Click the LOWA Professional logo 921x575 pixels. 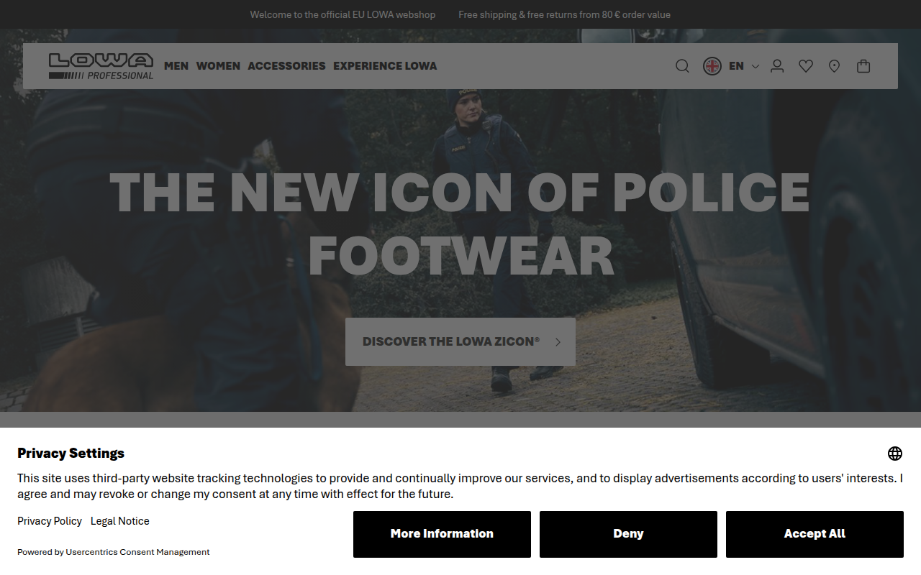pos(101,66)
